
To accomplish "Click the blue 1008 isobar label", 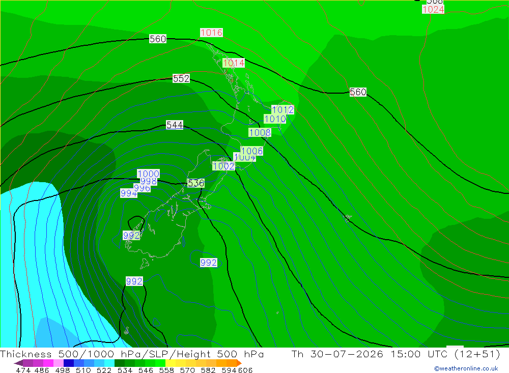I will pos(260,132).
